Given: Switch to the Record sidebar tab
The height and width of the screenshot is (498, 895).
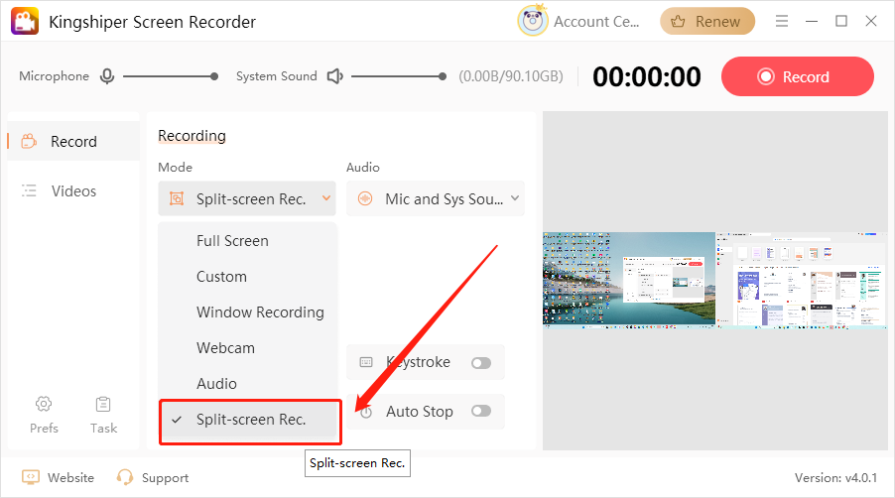Looking at the screenshot, I should pyautogui.click(x=73, y=141).
